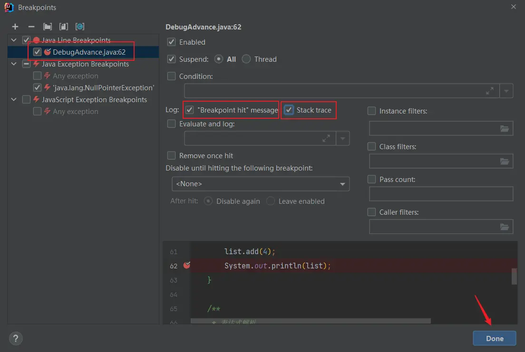Click the Done button

(x=494, y=338)
